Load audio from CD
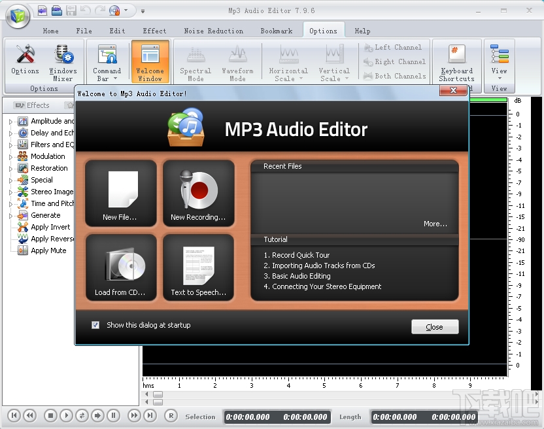This screenshot has height=429, width=544. [120, 267]
